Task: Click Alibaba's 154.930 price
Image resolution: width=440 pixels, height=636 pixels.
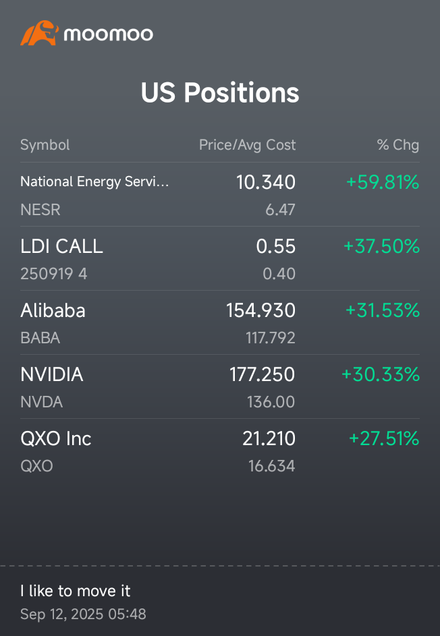Action: point(260,310)
